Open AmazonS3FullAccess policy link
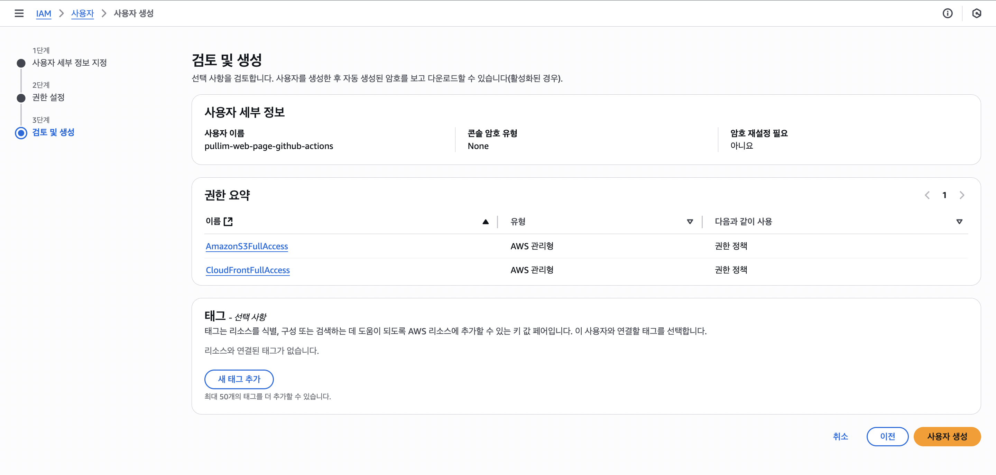The height and width of the screenshot is (475, 996). (x=247, y=246)
